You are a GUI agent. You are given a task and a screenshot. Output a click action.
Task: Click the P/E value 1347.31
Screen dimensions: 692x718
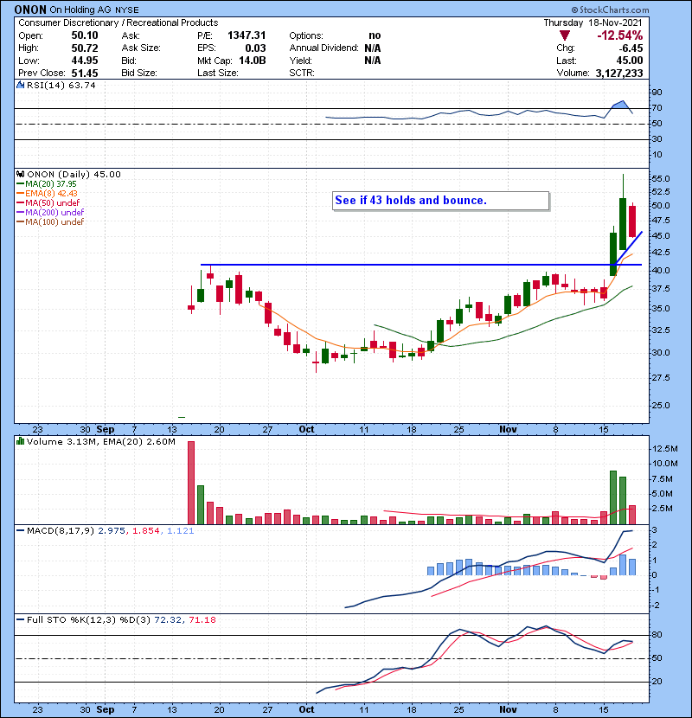[x=247, y=35]
